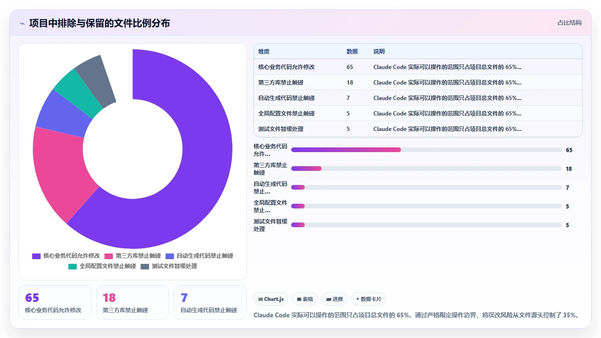Viewport: 601px width, 338px height.
Task: Click table cell 测试文件暂缓处理
Action: pyautogui.click(x=281, y=129)
